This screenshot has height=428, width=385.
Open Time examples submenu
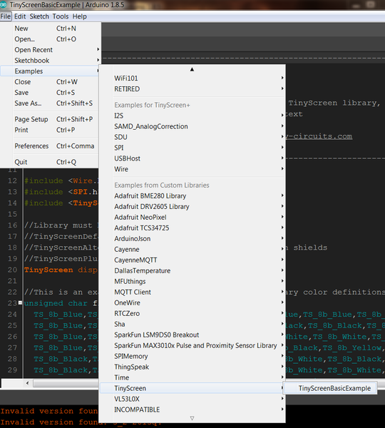coord(192,377)
